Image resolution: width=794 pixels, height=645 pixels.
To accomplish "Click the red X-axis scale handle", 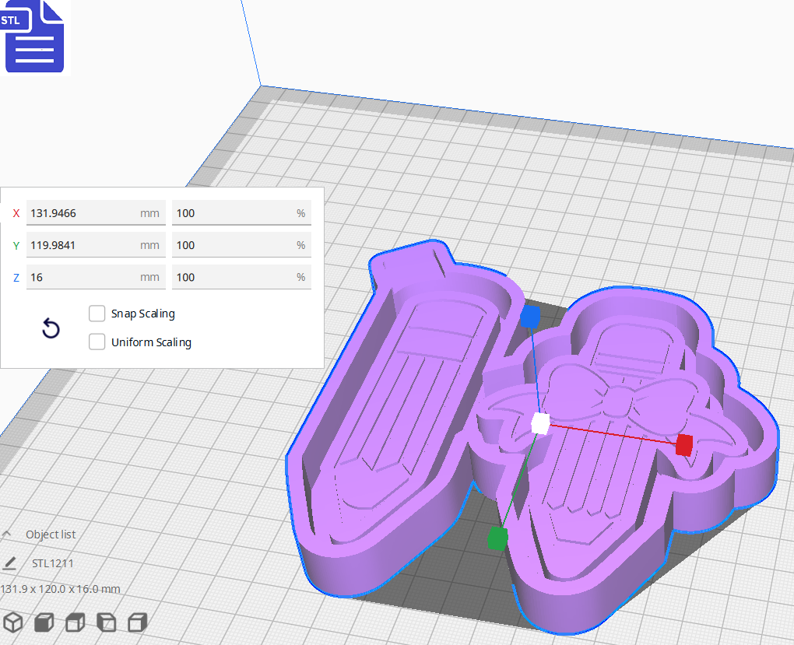I will coord(683,446).
